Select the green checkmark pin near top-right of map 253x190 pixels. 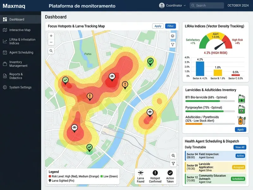[x=151, y=61]
